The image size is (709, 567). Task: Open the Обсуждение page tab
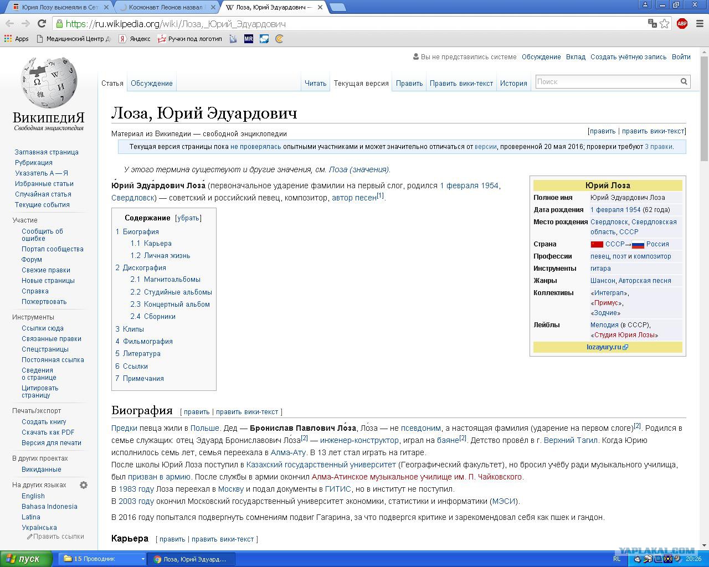click(152, 84)
